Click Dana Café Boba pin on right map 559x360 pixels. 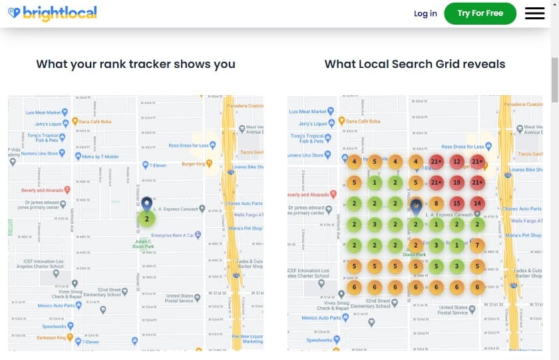tap(341, 121)
